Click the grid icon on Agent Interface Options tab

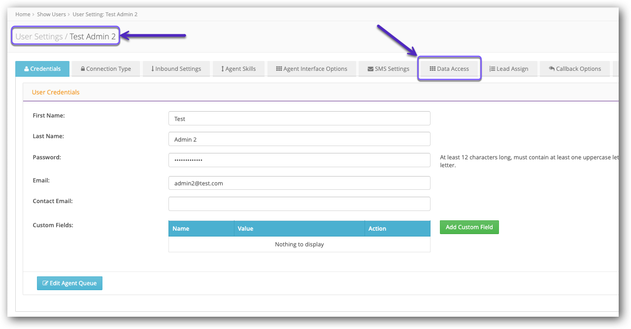click(278, 68)
